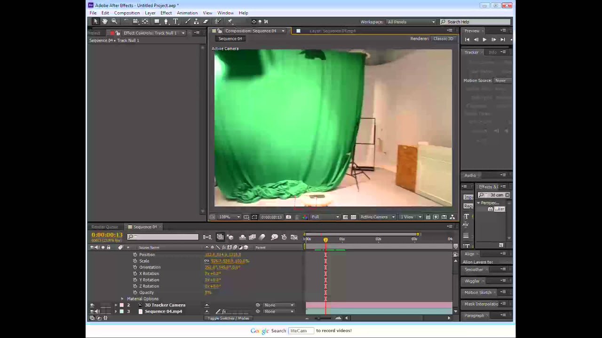Screen dimensions: 602x338
Task: Select the Rotation tool
Action: (126, 22)
